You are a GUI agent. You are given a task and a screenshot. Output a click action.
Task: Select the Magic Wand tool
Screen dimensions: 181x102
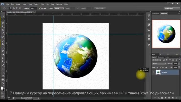(x=3, y=26)
